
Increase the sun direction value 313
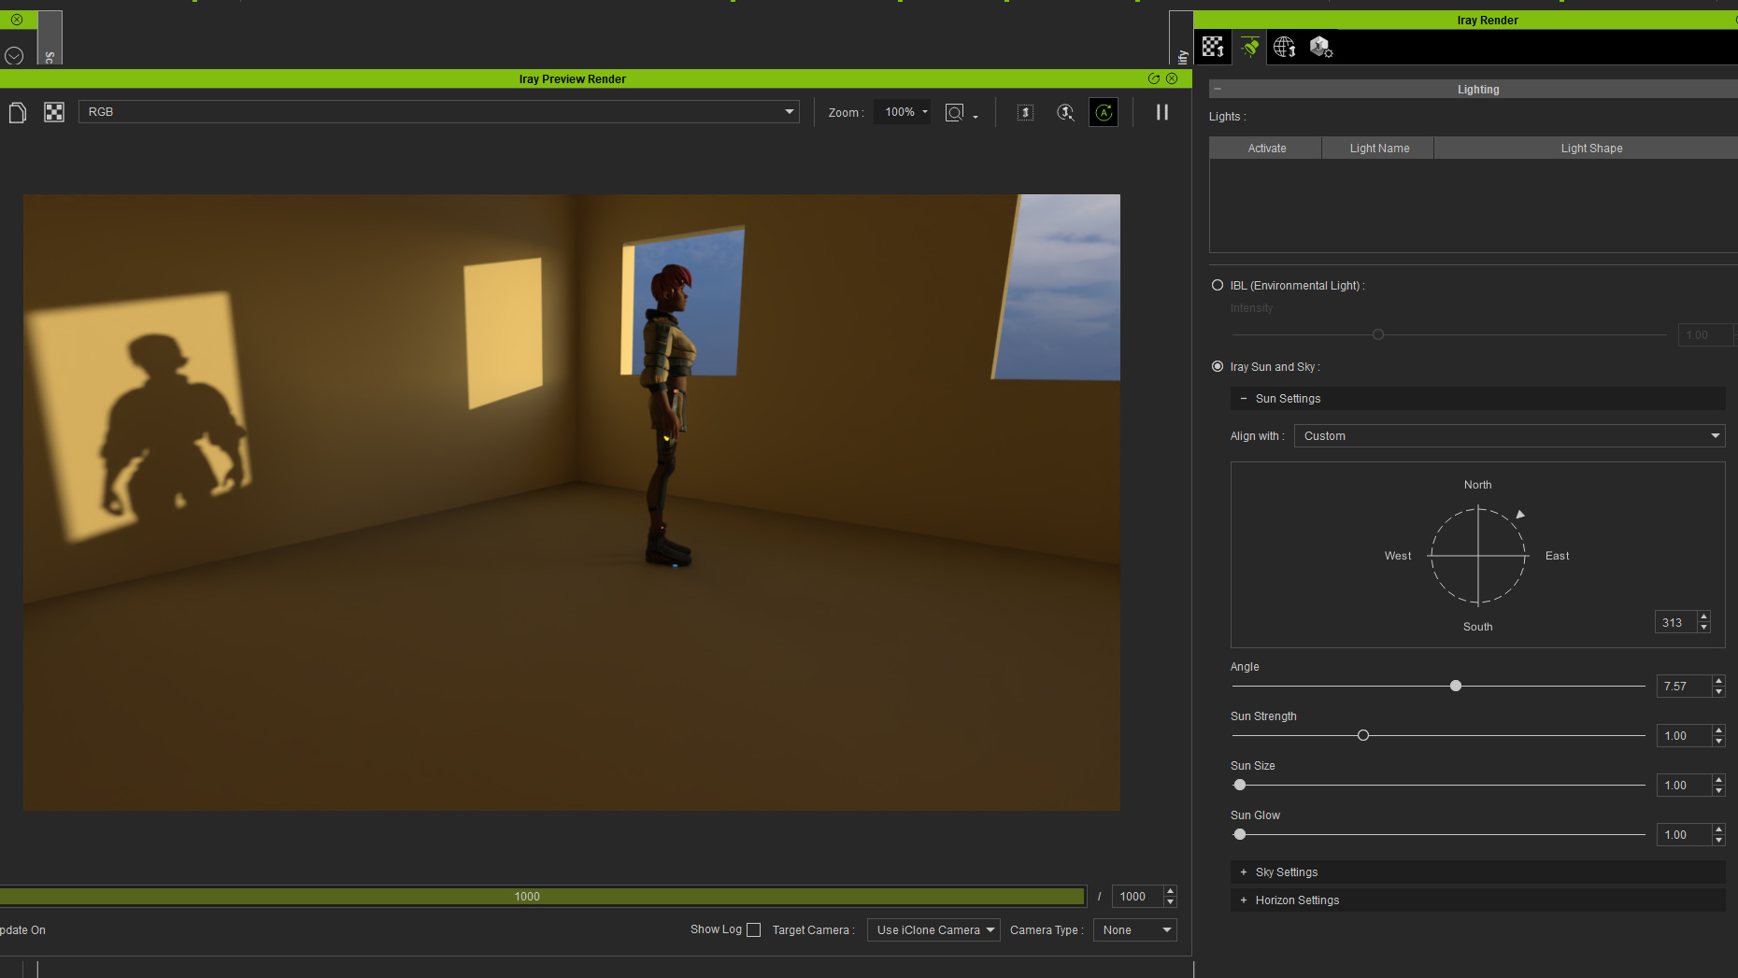coord(1704,617)
